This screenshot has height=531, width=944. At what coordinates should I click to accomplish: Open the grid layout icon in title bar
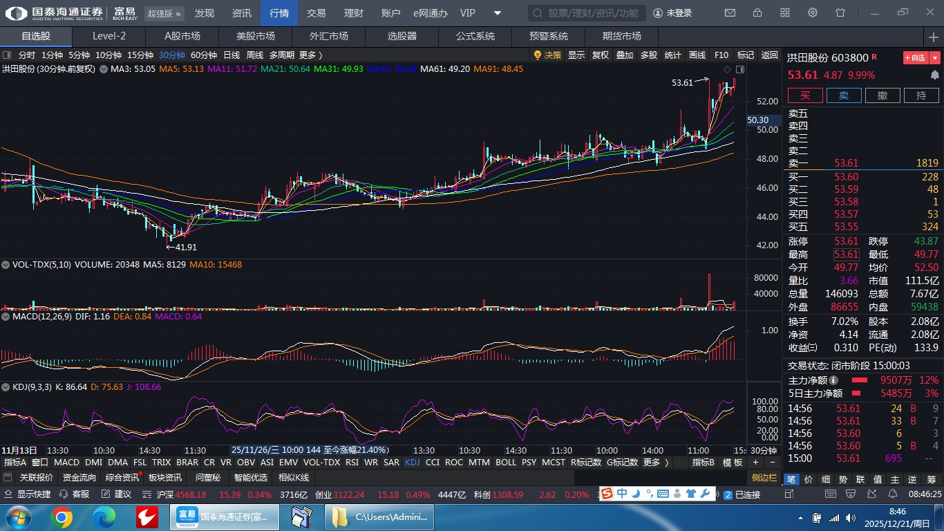pyautogui.click(x=785, y=13)
